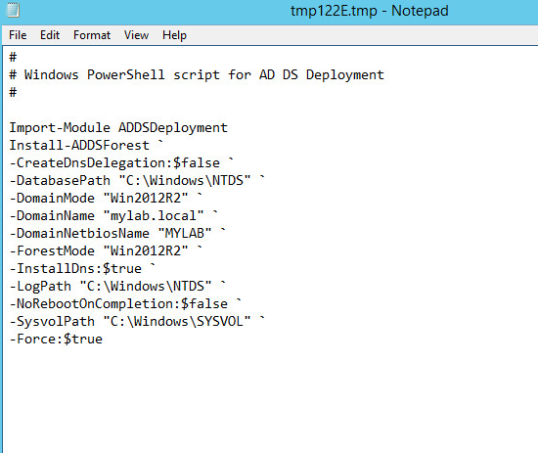Click on the -NoRebootOnCompletion:$false line

point(125,303)
